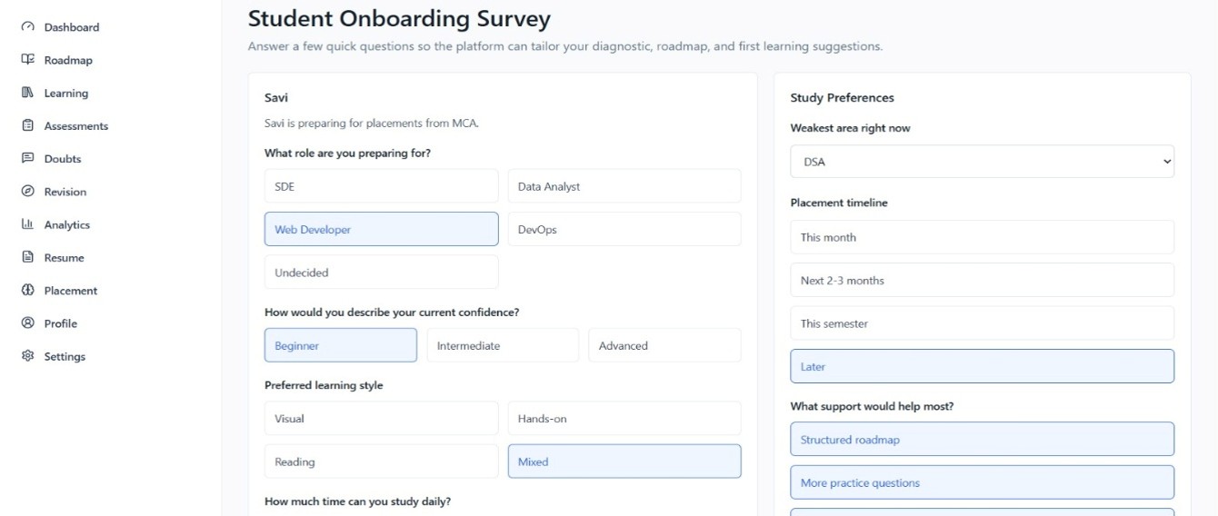The height and width of the screenshot is (516, 1218).
Task: Open the Resume document icon
Action: [x=27, y=257]
